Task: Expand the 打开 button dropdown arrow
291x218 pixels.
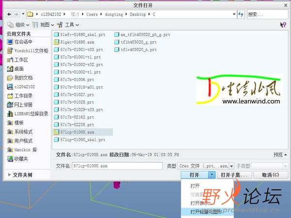Action: click(x=212, y=175)
